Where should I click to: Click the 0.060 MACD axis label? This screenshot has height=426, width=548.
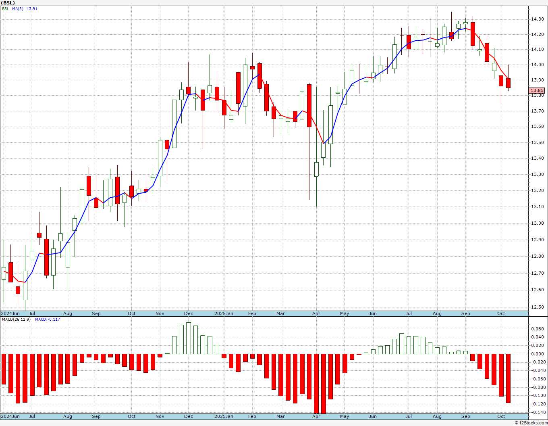[537, 329]
